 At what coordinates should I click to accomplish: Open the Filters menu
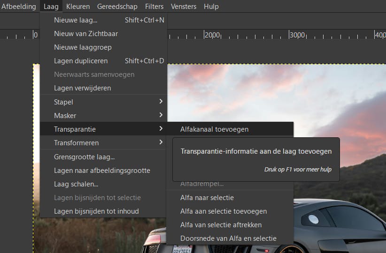click(x=154, y=7)
